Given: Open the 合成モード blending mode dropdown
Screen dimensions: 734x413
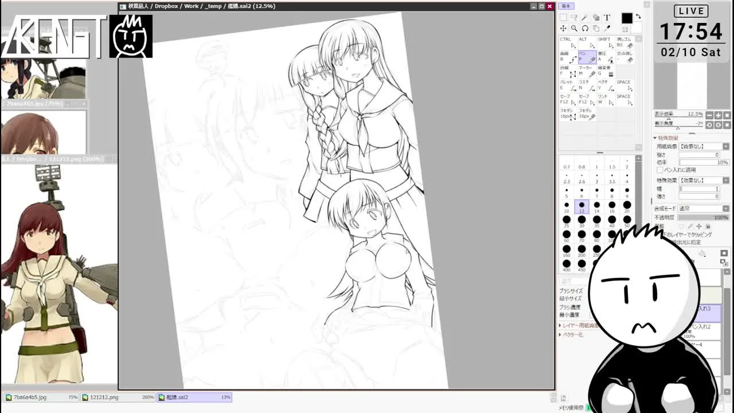Looking at the screenshot, I should click(x=726, y=208).
